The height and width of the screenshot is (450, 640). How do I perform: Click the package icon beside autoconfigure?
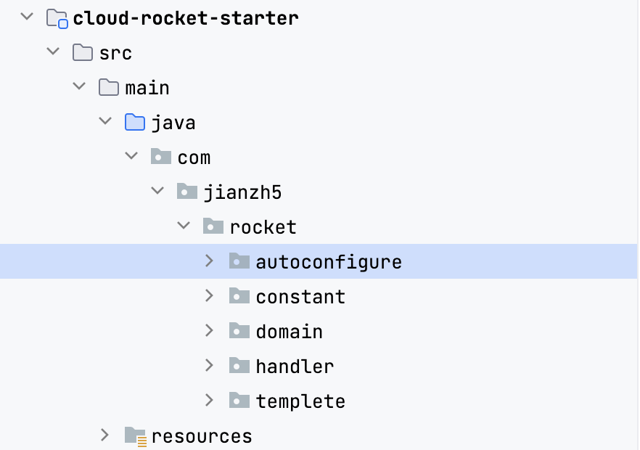click(239, 260)
